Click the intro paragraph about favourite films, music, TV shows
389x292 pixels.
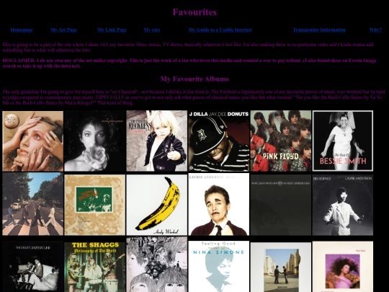(x=188, y=47)
